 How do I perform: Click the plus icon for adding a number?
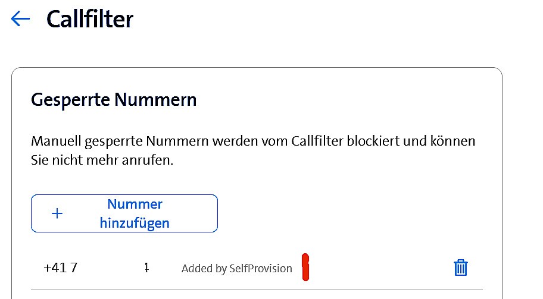tap(57, 213)
